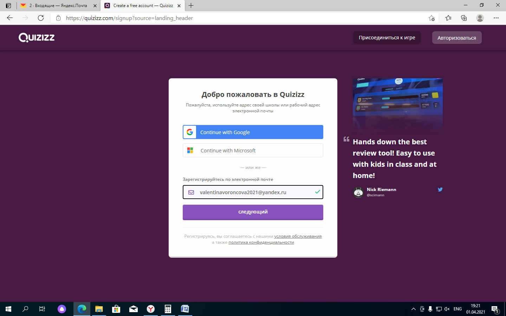Close the Yandex Mail tab
This screenshot has width=506, height=316.
tap(95, 6)
